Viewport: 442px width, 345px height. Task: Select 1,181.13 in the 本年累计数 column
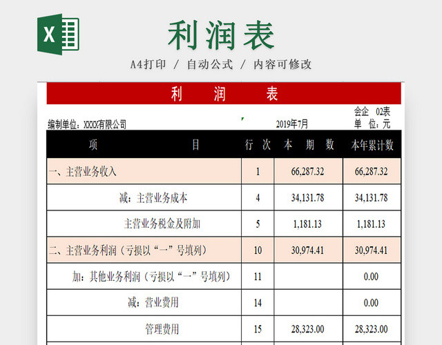(x=372, y=224)
